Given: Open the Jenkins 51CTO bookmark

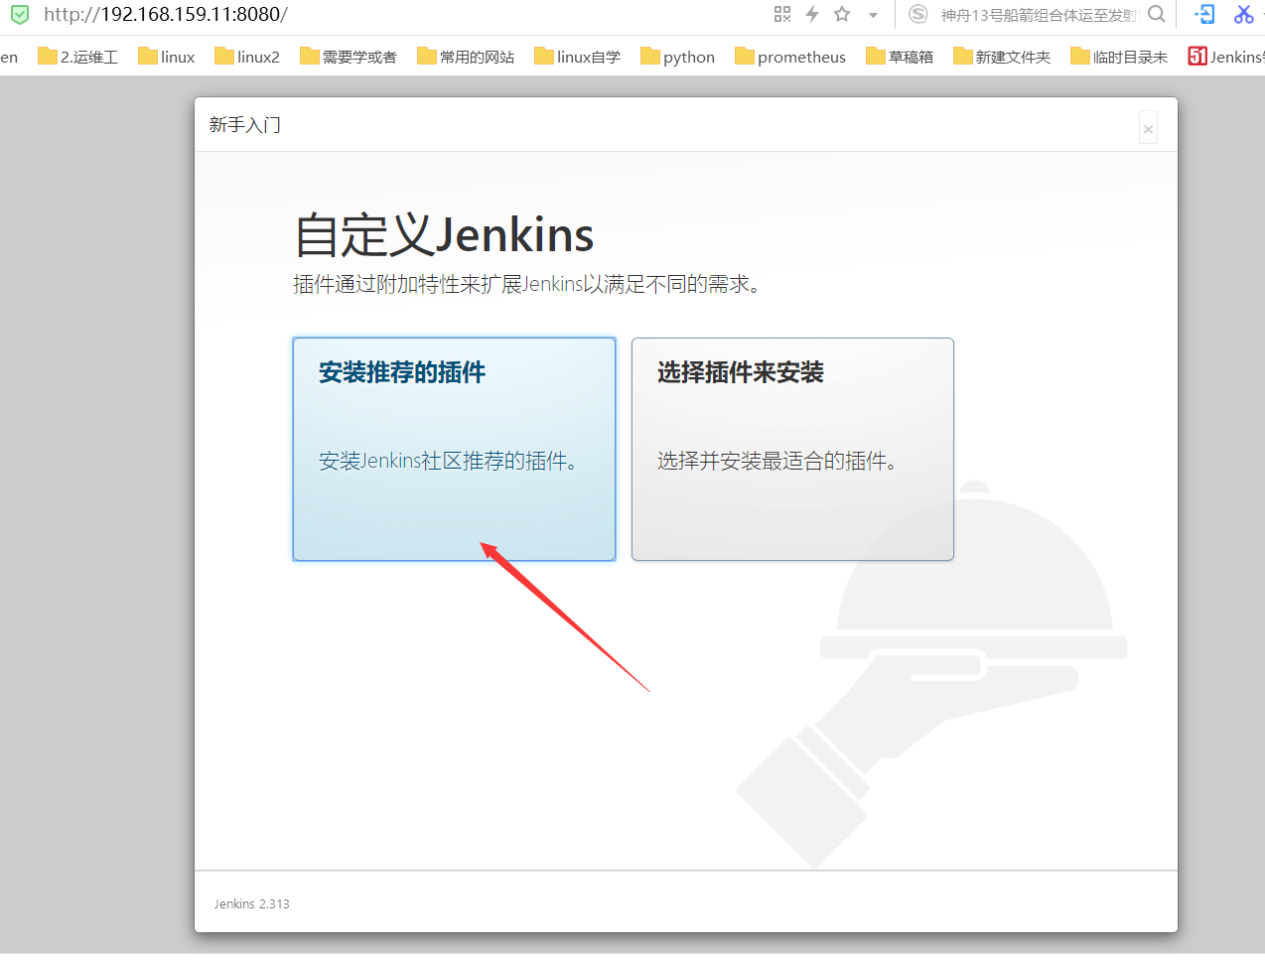Looking at the screenshot, I should [x=1226, y=57].
